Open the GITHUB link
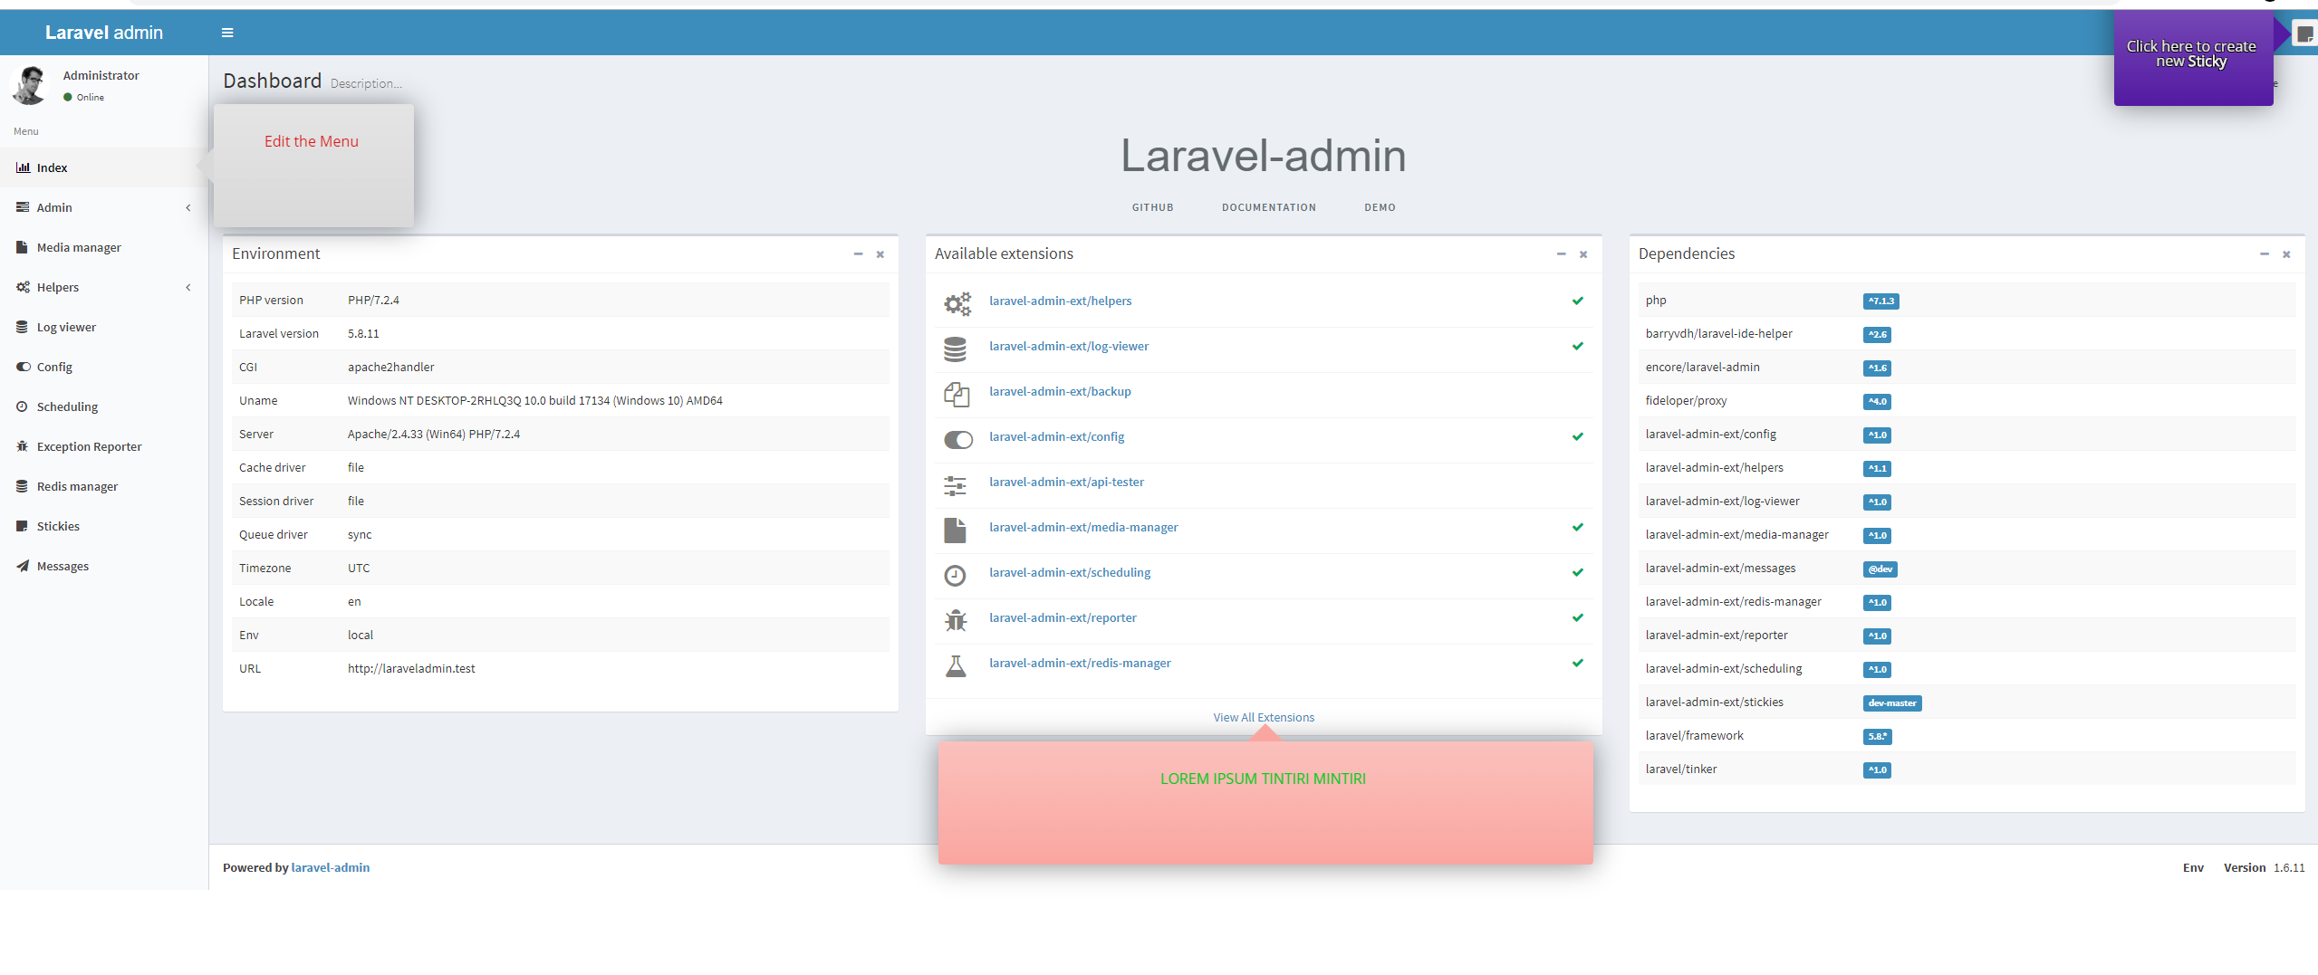Screen dimensions: 2318x975 pos(1152,207)
